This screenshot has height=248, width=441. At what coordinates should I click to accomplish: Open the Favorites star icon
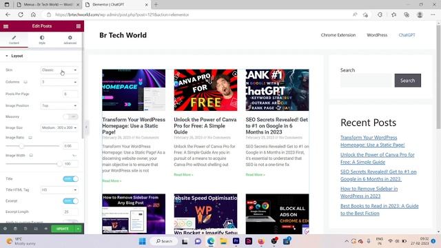393,14
